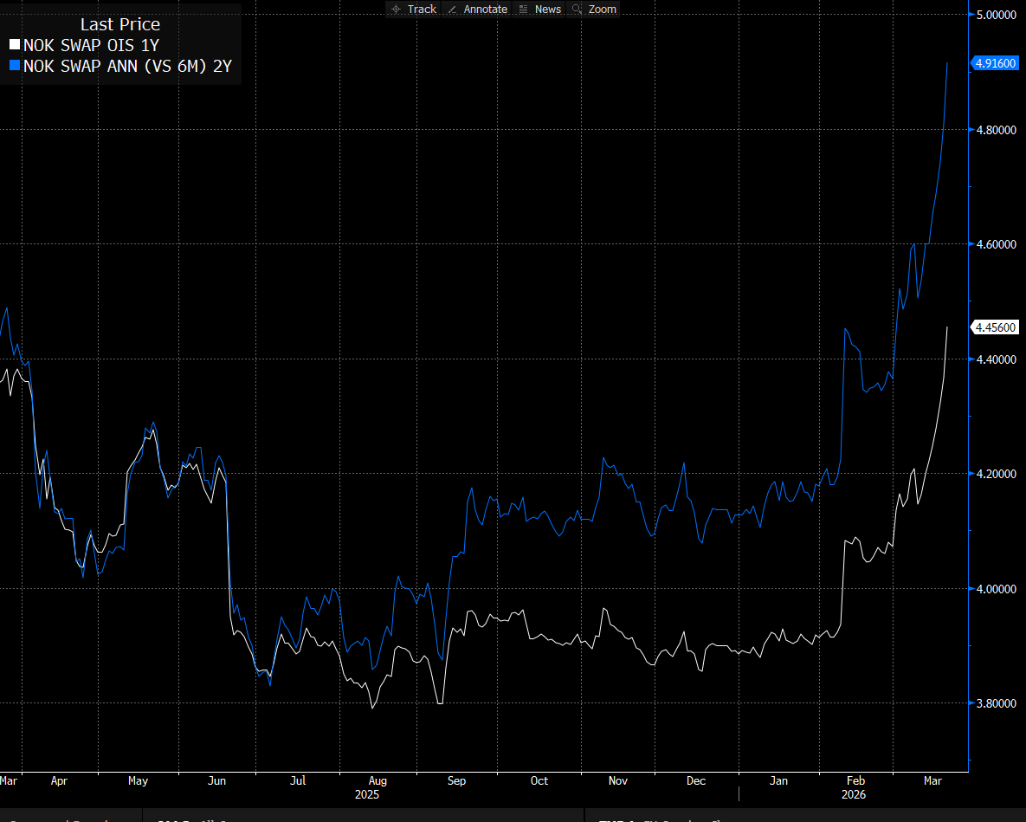This screenshot has width=1026, height=822.
Task: Click the Dec month label
Action: [696, 780]
